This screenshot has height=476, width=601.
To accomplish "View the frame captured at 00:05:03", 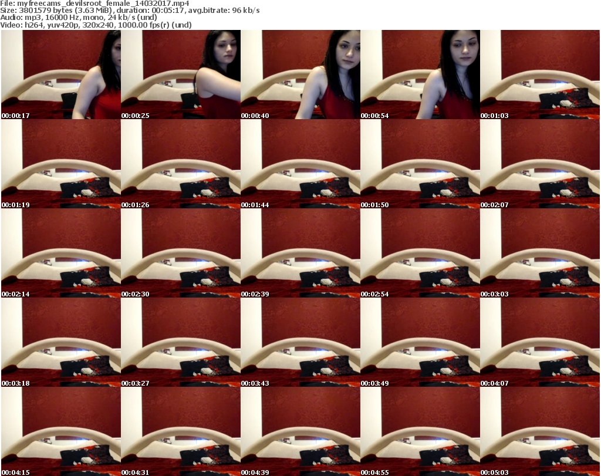I will point(540,431).
